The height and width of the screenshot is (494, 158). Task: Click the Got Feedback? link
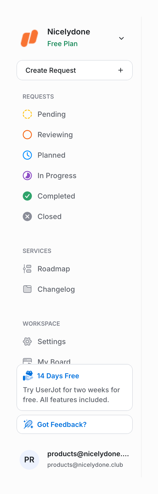62,424
